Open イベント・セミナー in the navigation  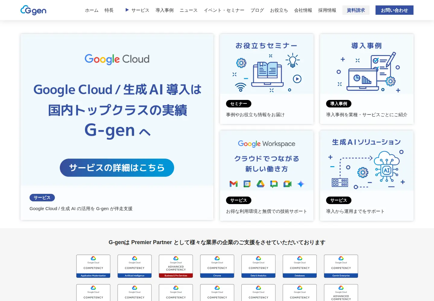click(x=224, y=10)
